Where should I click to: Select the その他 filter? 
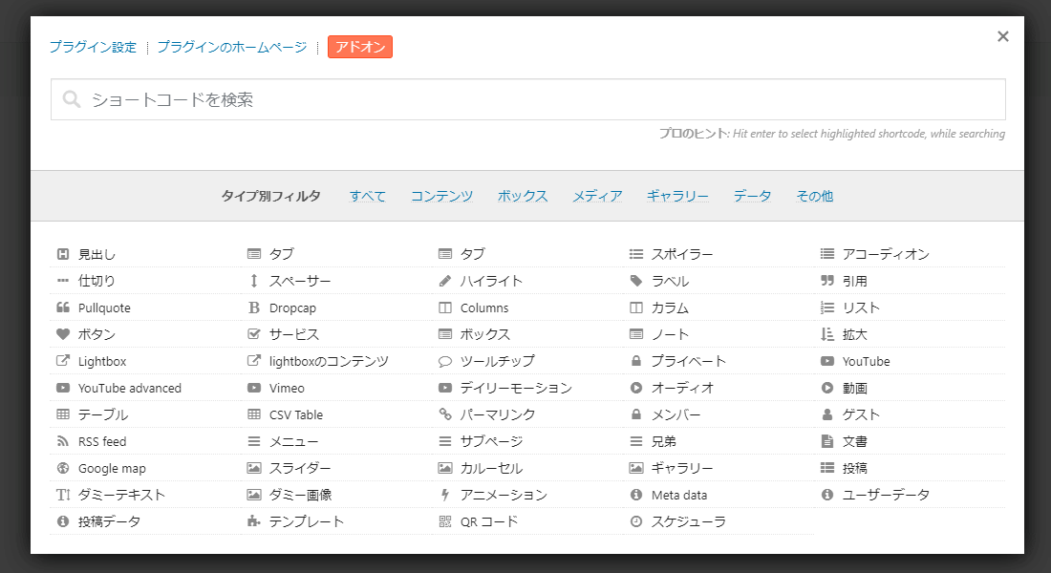(x=814, y=196)
